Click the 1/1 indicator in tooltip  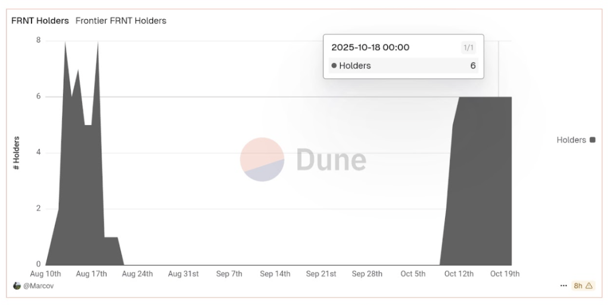pyautogui.click(x=468, y=48)
